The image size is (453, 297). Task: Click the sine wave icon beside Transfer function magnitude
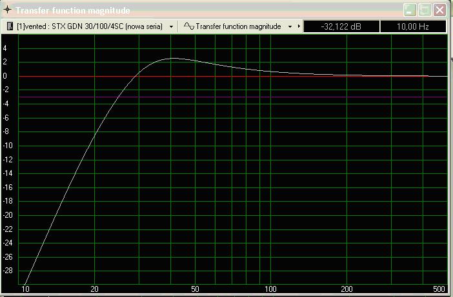(189, 26)
